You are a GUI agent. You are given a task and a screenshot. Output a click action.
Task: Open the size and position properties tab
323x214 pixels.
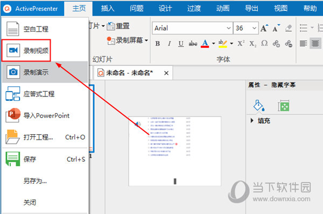(x=284, y=106)
